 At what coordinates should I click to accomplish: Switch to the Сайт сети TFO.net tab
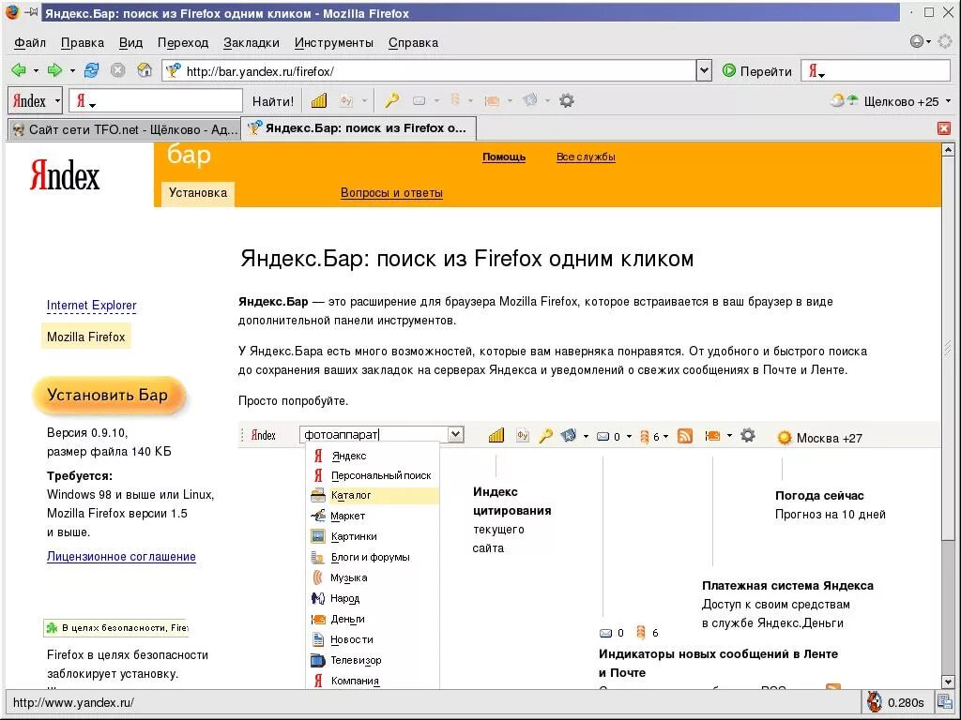coord(125,129)
